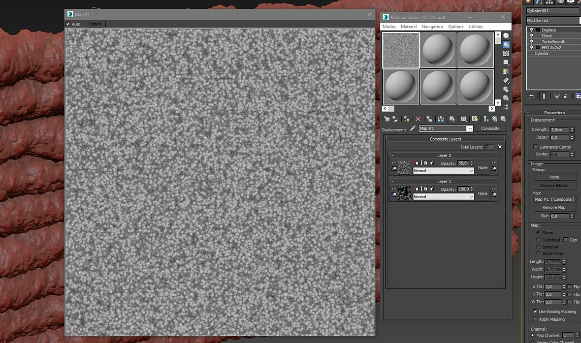581x343 pixels.
Task: Click the Pin Stack icon below modifier list
Action: pos(531,96)
